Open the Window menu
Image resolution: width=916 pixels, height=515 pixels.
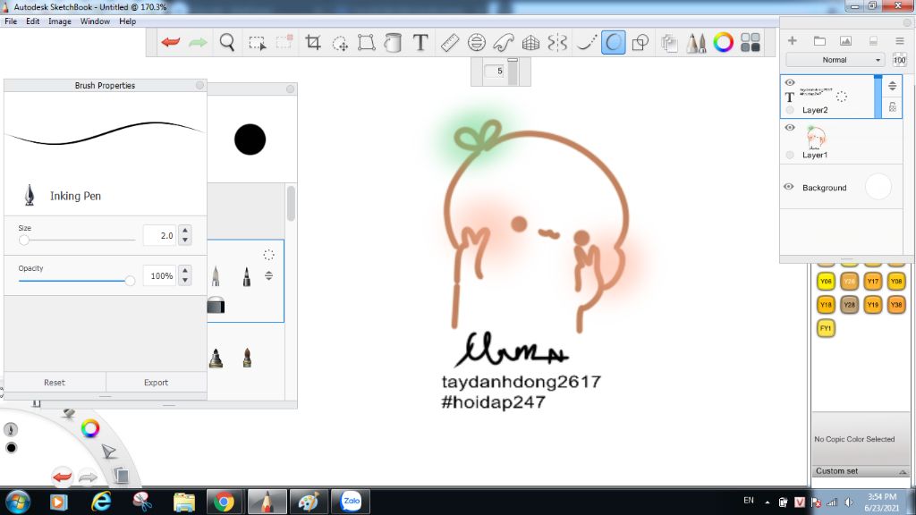tap(95, 21)
